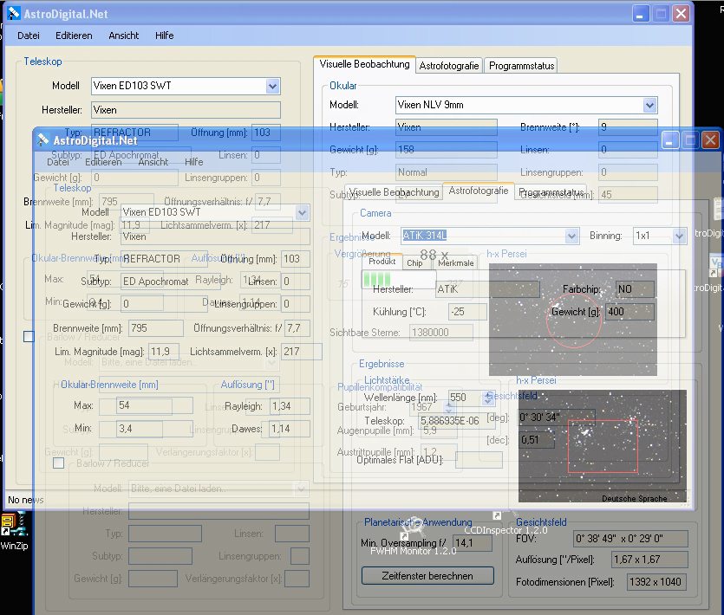Switch to Astrofotografie tab in back window
Screen dimensions: 724x615
pos(449,66)
